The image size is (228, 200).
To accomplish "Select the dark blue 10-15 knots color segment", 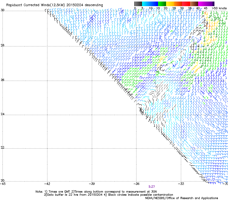I will point(154,4).
